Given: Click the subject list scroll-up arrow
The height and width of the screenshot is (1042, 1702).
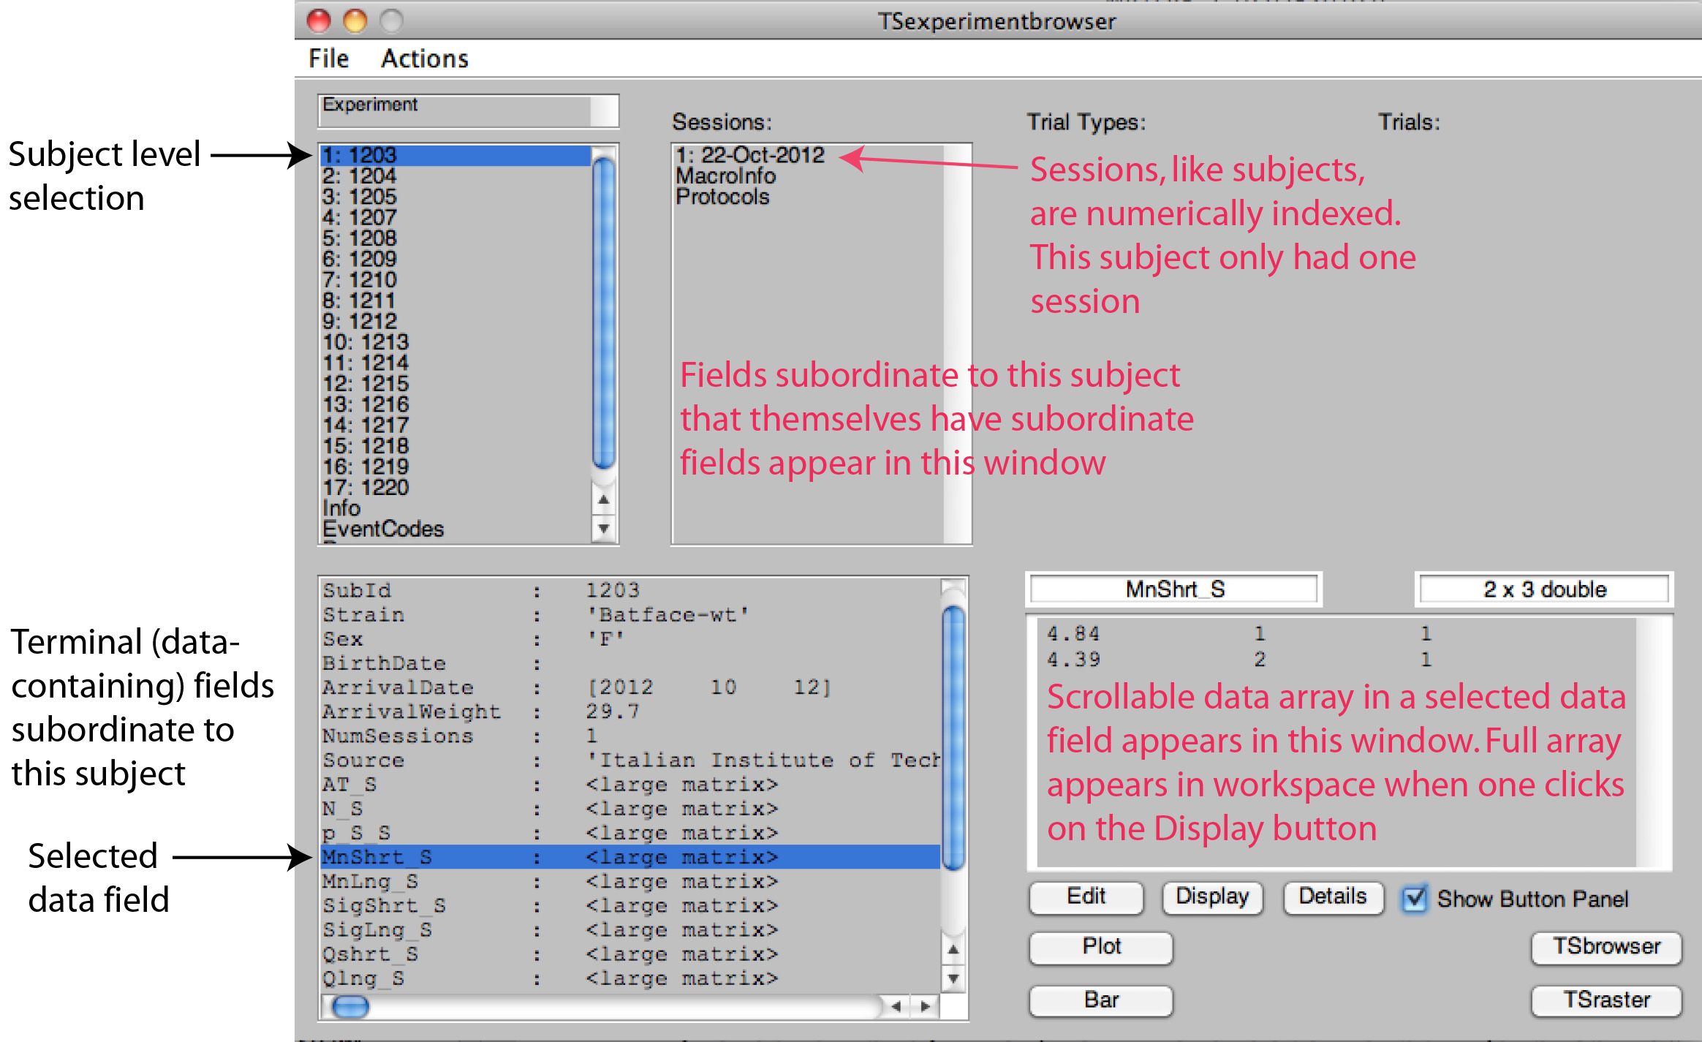Looking at the screenshot, I should pyautogui.click(x=603, y=500).
